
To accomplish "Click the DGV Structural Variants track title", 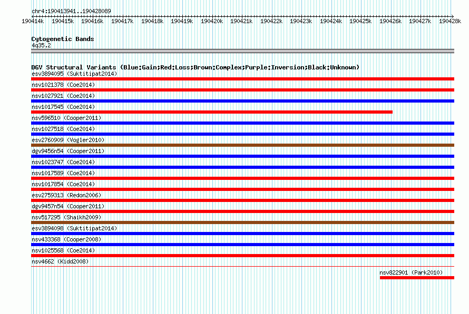I will click(196, 67).
